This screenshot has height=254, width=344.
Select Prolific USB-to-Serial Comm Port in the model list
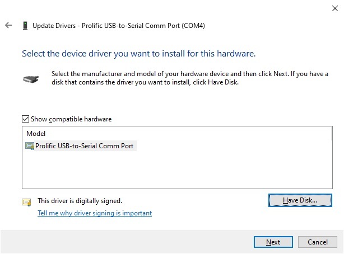coord(85,146)
